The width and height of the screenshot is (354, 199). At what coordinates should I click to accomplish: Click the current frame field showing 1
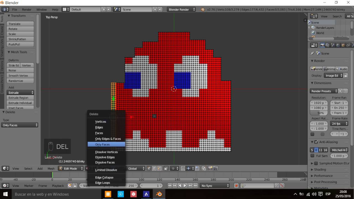click(151, 186)
